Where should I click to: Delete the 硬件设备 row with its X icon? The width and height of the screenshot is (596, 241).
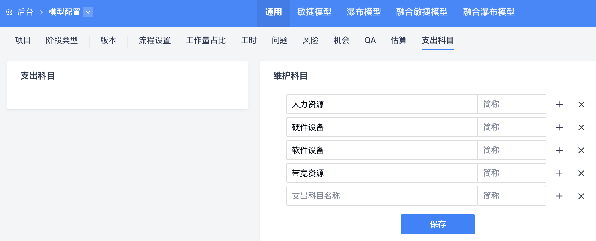[581, 127]
